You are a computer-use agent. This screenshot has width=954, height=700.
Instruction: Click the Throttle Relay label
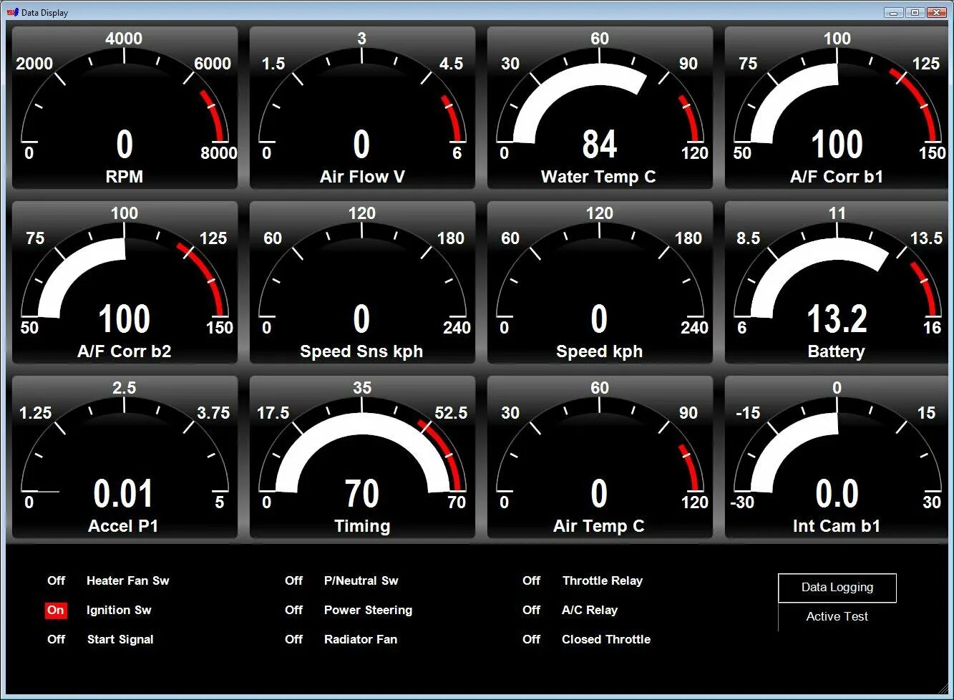coord(603,580)
